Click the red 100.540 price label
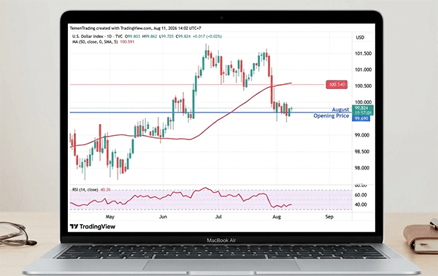Screen dimensions: 438x276 tap(337, 85)
